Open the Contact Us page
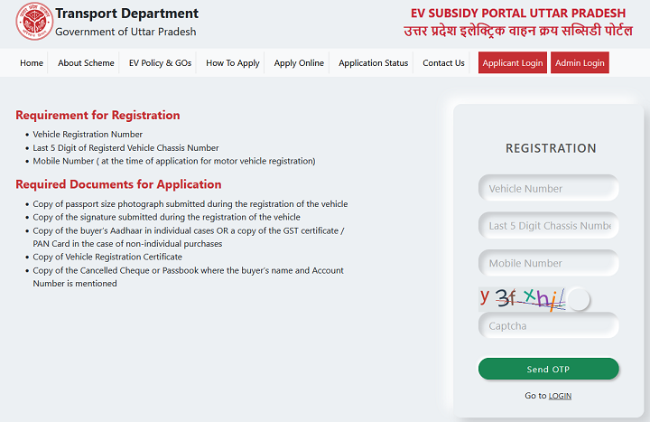 pos(443,63)
